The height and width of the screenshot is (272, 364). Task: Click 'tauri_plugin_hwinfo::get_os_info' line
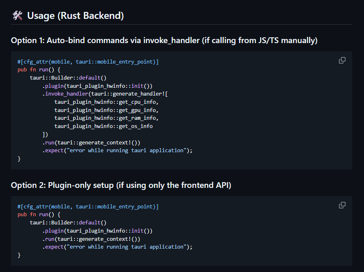(x=104, y=126)
